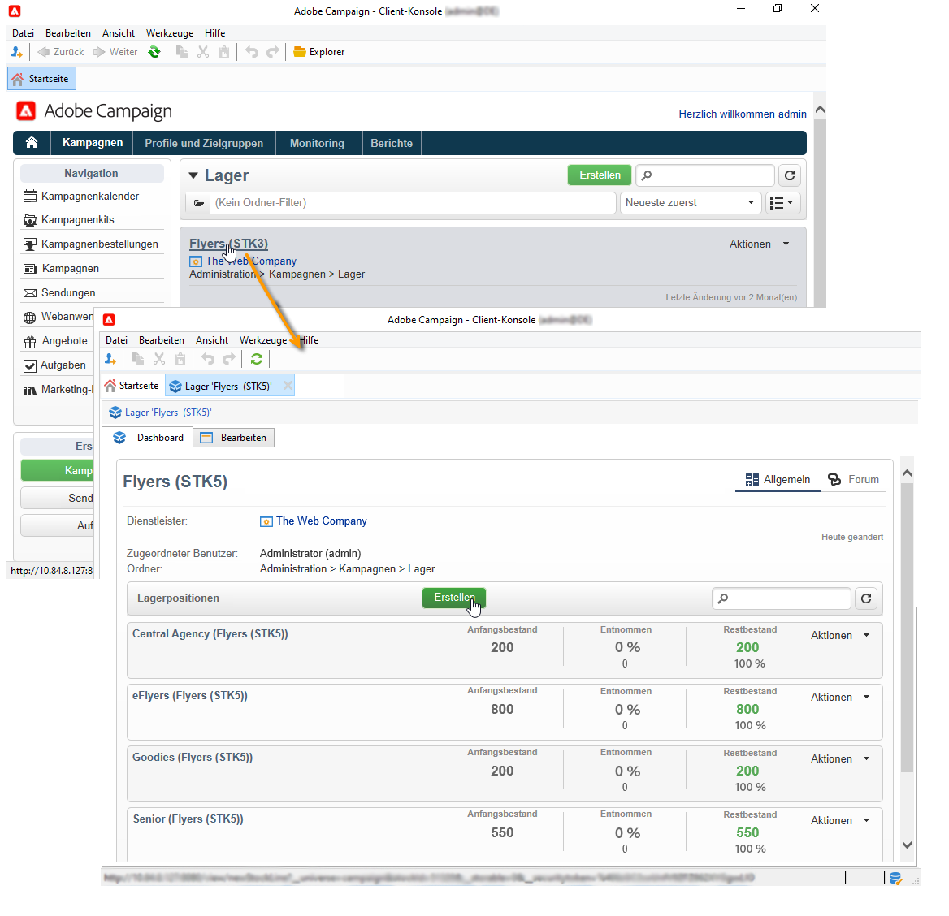Screen dimensions: 949x916
Task: Click the Kein Ordner-Filter input field
Action: coord(413,203)
